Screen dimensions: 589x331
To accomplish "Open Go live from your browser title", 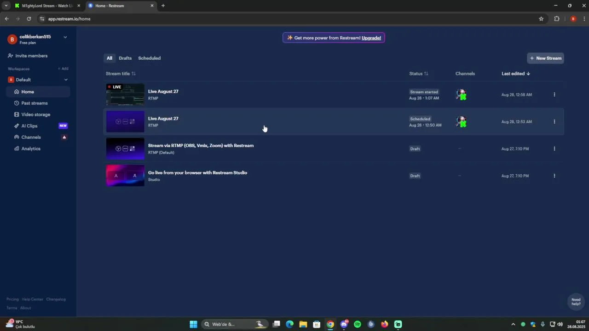I will (x=197, y=173).
